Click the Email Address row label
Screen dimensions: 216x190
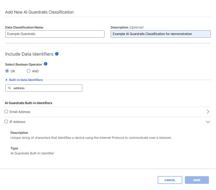pyautogui.click(x=20, y=112)
